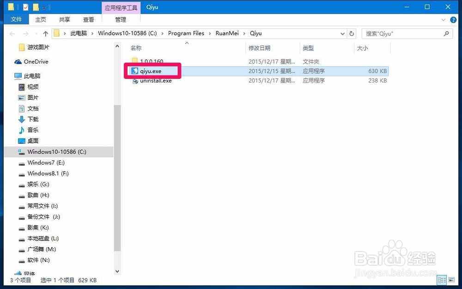462x289 pixels.
Task: Sort by the 大小 column header
Action: (362, 48)
